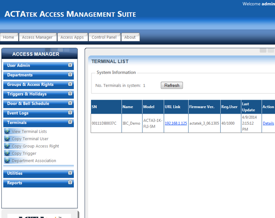
Task: Open Copy Group Access Right
Action: 35,146
